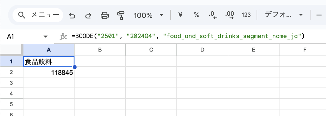326x116 pixels.
Task: Open the 123 number format menu
Action: pos(246,15)
